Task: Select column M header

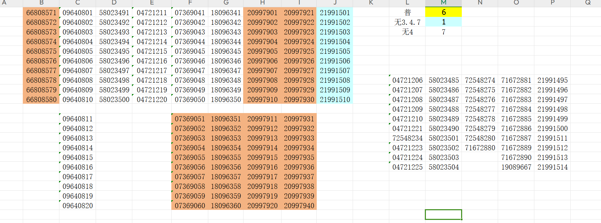Action: pyautogui.click(x=443, y=3)
